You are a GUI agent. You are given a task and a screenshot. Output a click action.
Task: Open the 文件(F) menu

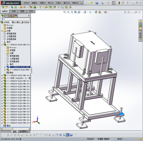click(26, 3)
